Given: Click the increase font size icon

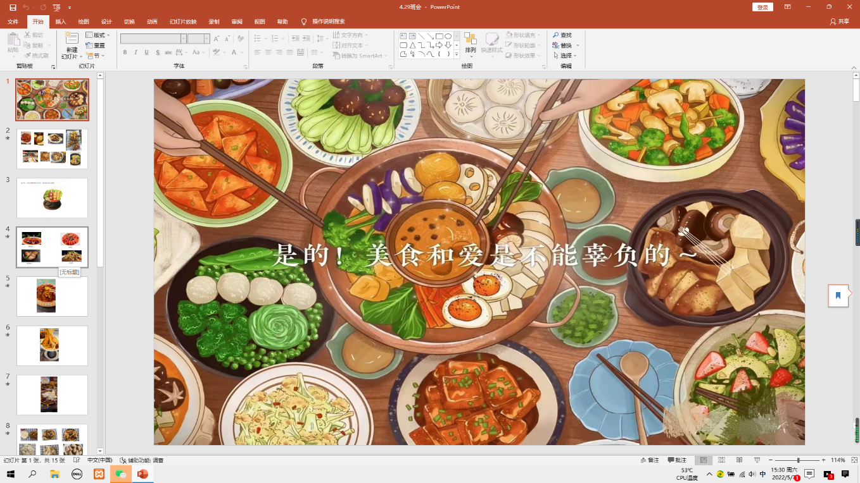Looking at the screenshot, I should pyautogui.click(x=217, y=39).
